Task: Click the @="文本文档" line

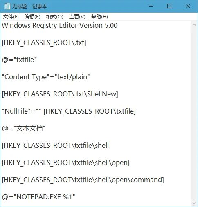Action: coord(23,128)
